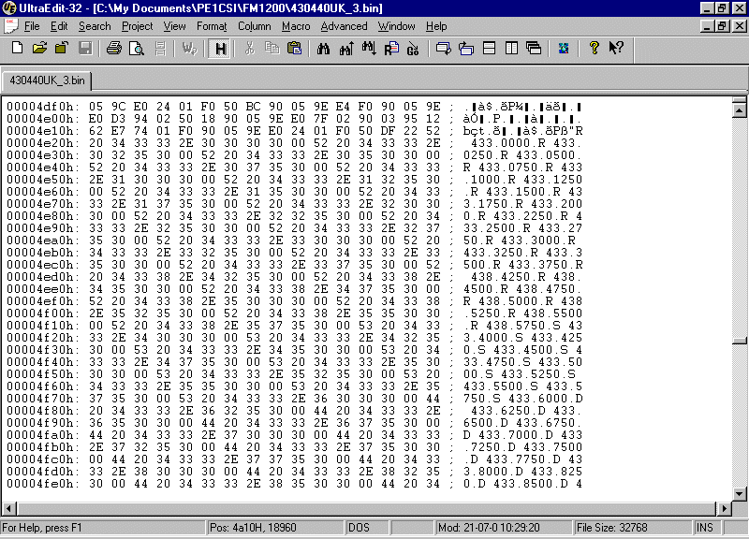Click the Close file icon in toolbar
This screenshot has width=749, height=539.
[62, 49]
